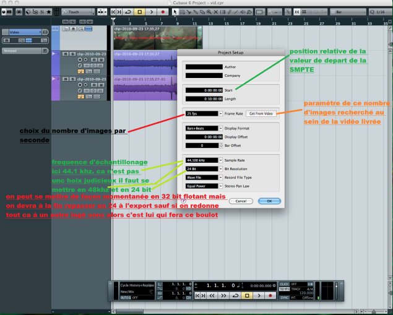Click the star icon in top toolbar
The width and height of the screenshot is (393, 315).
(x=49, y=12)
